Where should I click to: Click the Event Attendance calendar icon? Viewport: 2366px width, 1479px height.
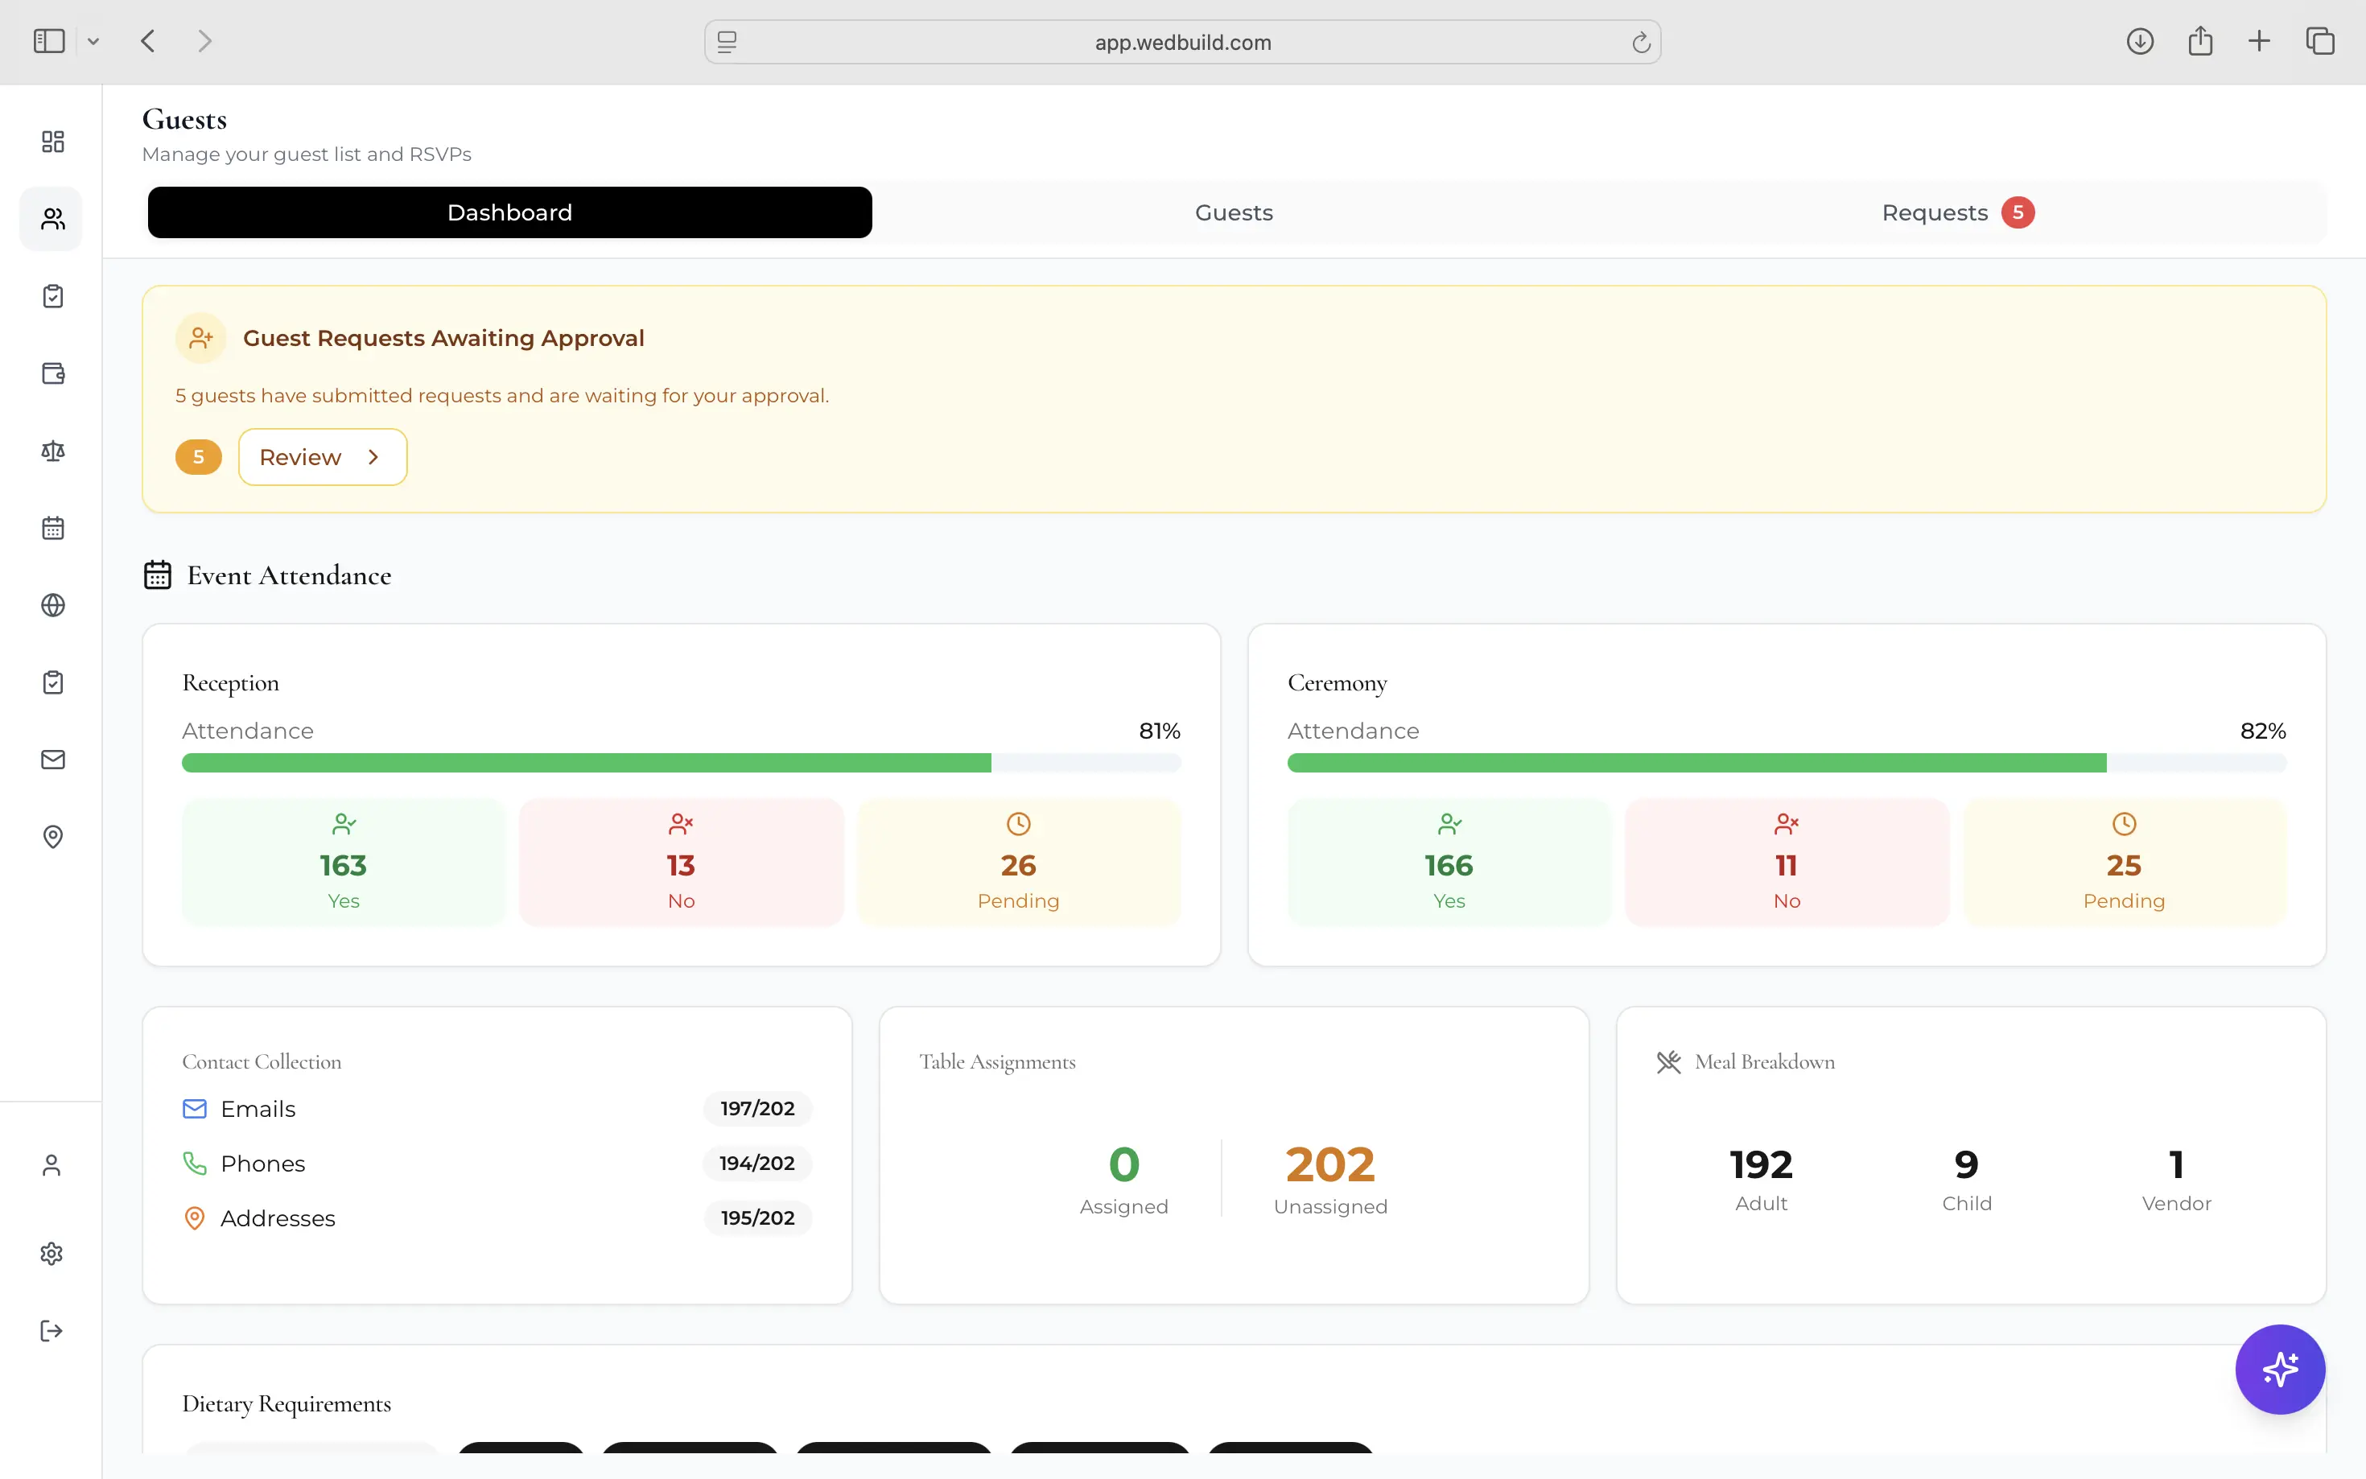pyautogui.click(x=158, y=575)
